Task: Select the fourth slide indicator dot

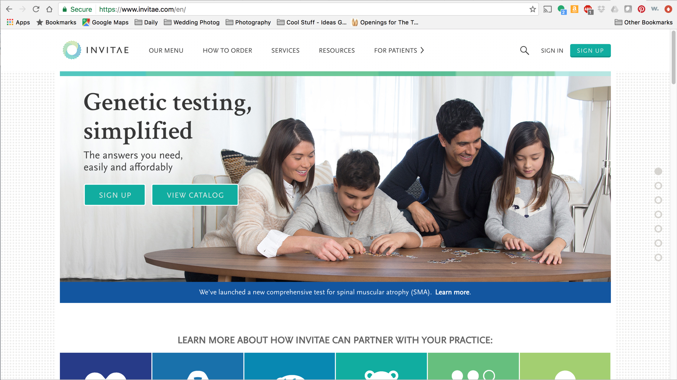Action: tap(658, 214)
